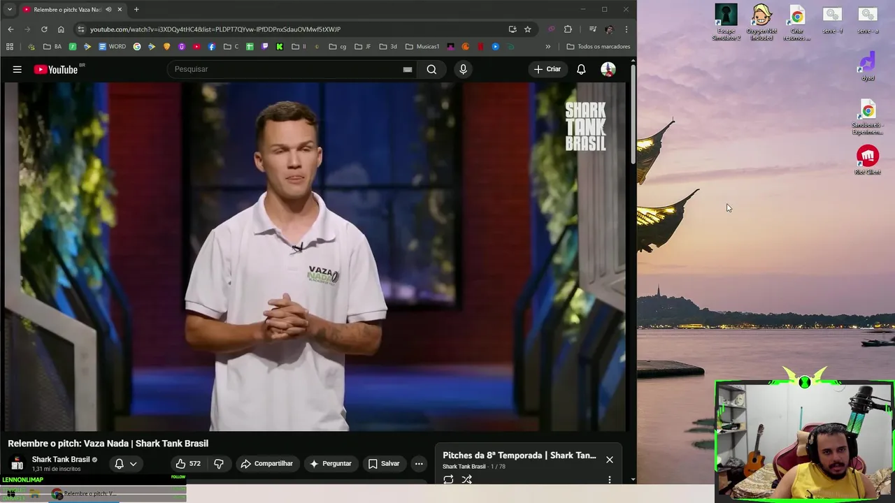This screenshot has width=895, height=503.
Task: Open the on-screen keyboard in the search box
Action: coord(407,69)
